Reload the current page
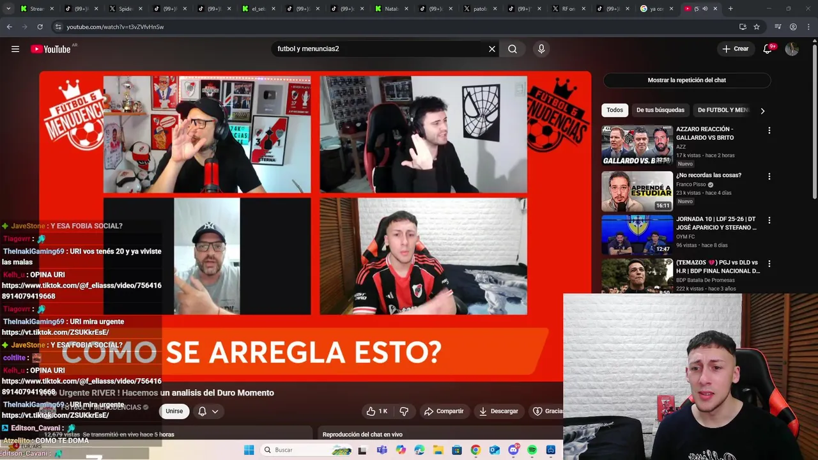The width and height of the screenshot is (818, 460). (40, 27)
